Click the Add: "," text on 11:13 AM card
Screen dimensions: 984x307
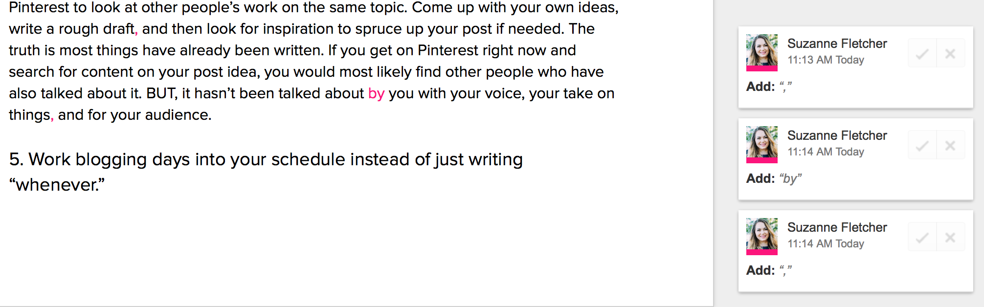(x=769, y=87)
